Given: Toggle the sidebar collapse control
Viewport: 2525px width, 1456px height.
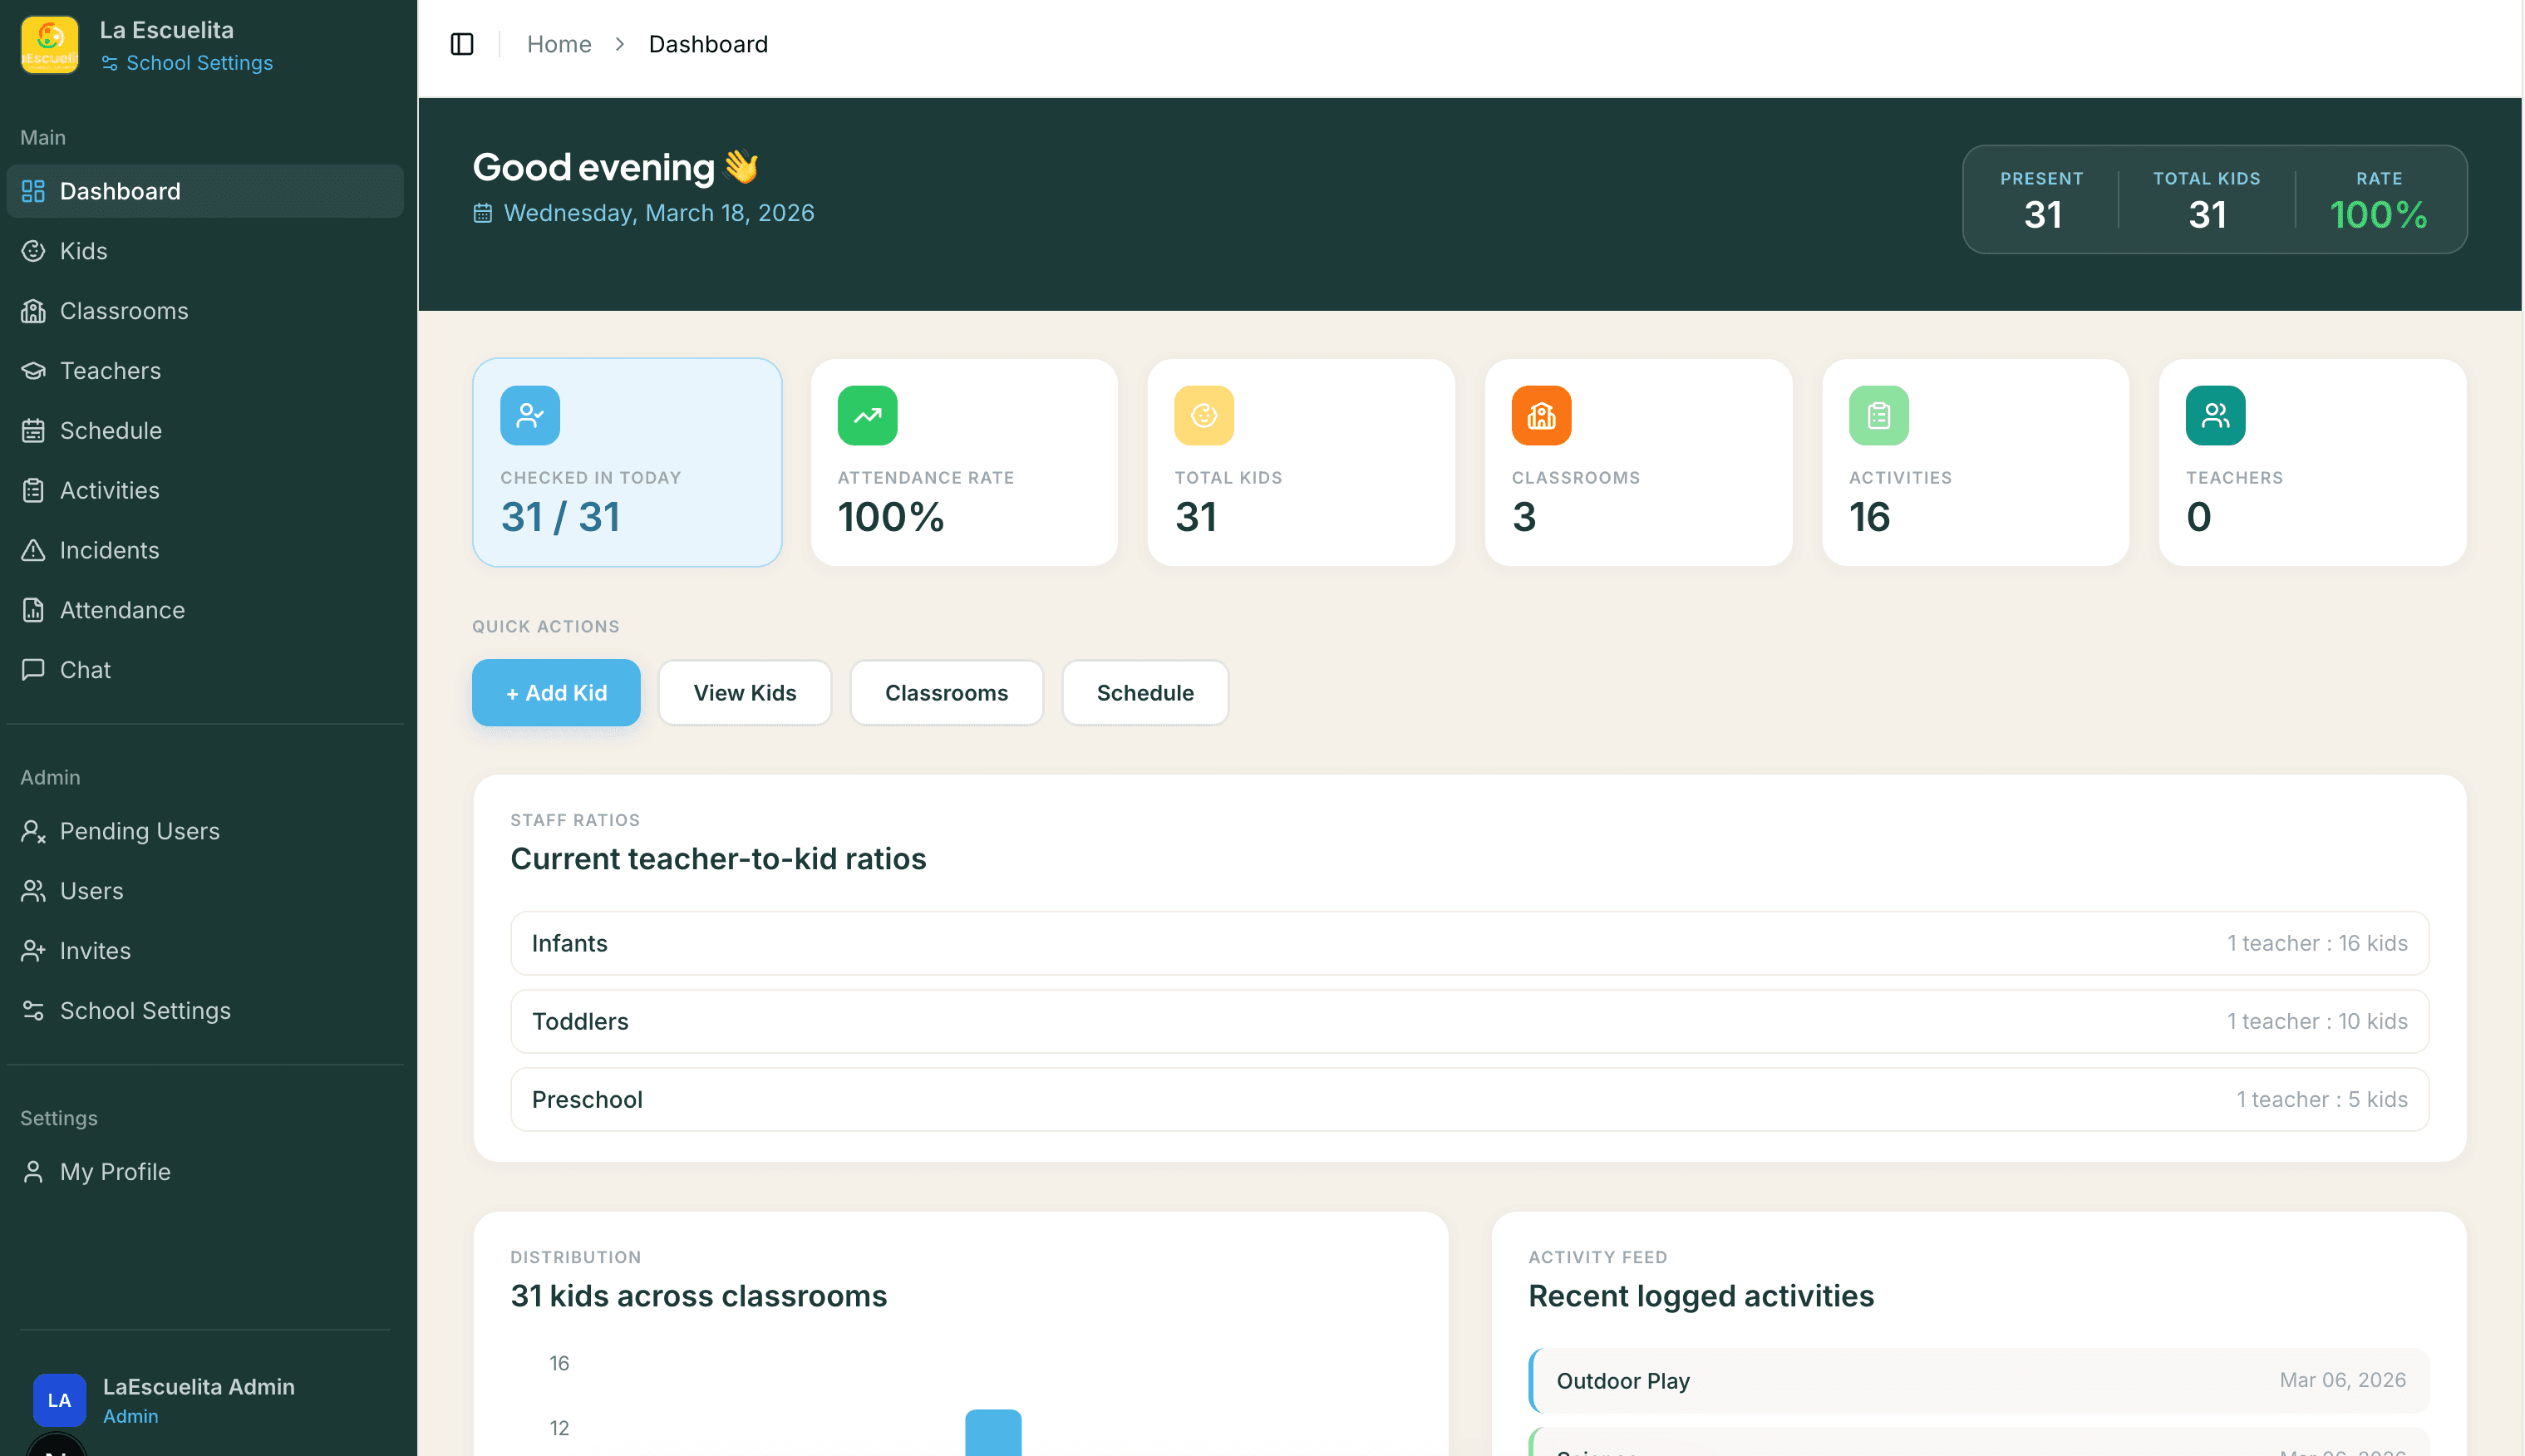Looking at the screenshot, I should 462,44.
